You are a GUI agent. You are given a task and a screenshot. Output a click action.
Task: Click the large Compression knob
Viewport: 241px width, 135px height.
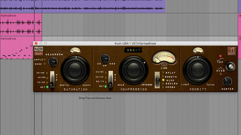(134, 70)
